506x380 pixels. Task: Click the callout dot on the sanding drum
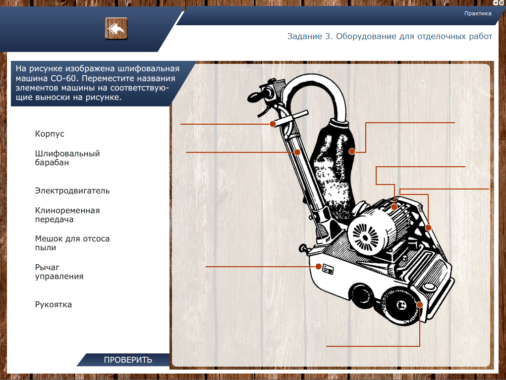[420, 304]
